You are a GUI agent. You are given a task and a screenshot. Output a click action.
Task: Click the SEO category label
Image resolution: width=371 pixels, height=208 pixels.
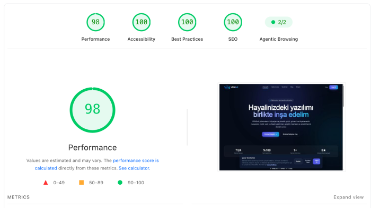(233, 39)
